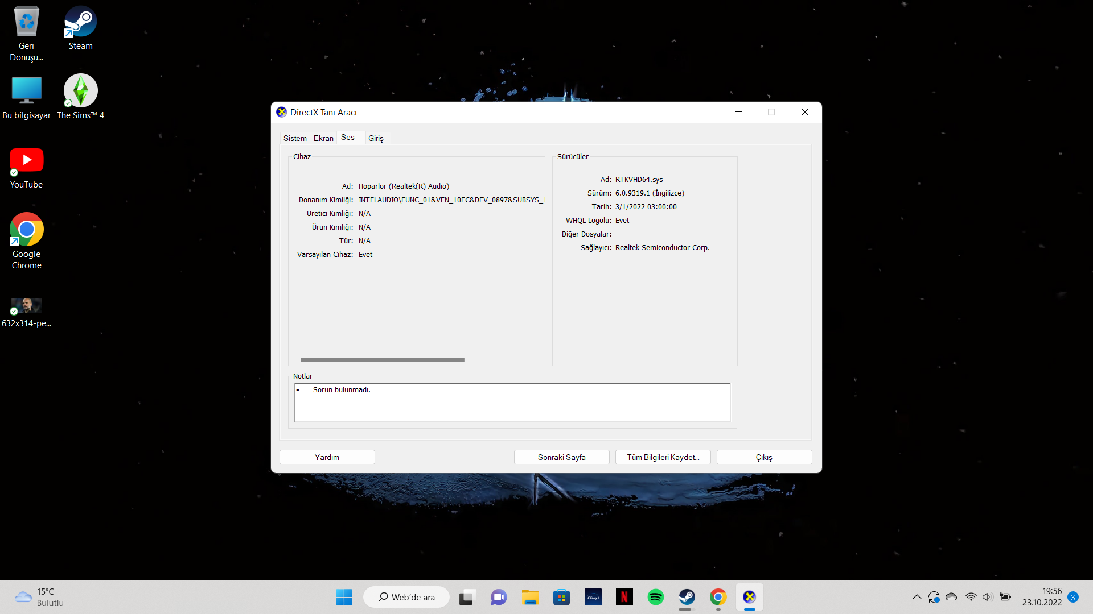Click the Windows Start button
The image size is (1093, 614).
pos(344,597)
